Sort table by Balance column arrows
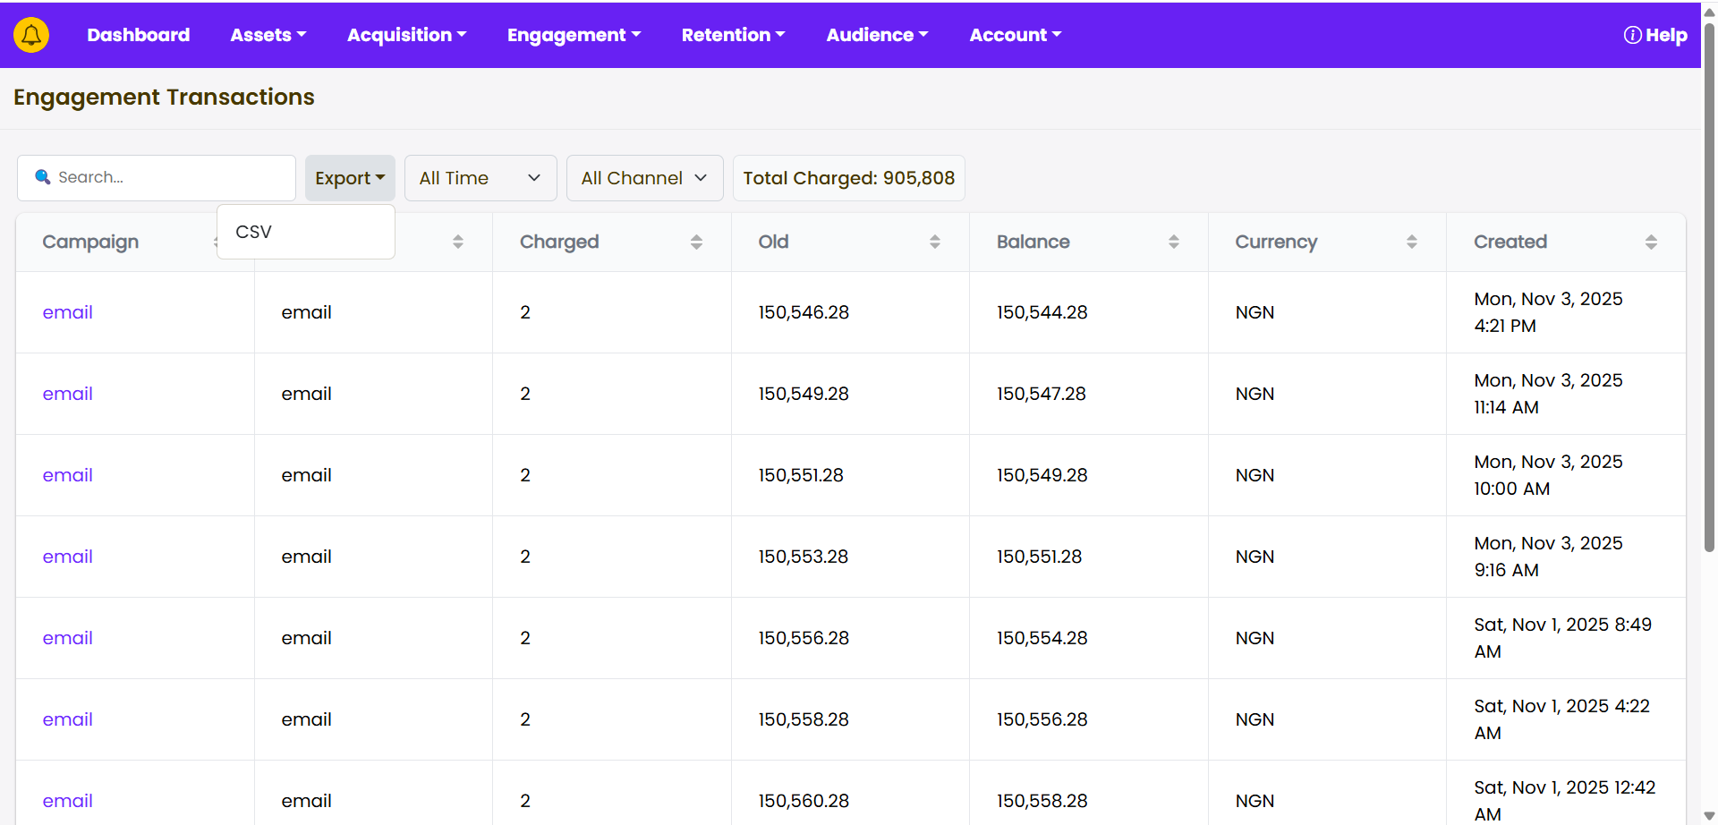The image size is (1718, 825). [1173, 242]
